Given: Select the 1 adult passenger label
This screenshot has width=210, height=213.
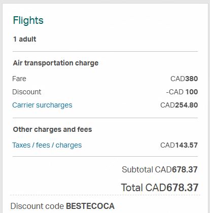Looking at the screenshot, I should click(25, 39).
